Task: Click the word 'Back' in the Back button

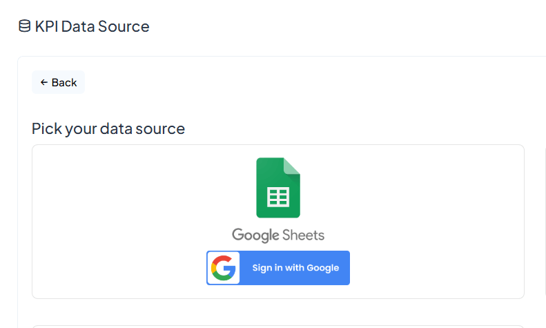Action: tap(64, 83)
